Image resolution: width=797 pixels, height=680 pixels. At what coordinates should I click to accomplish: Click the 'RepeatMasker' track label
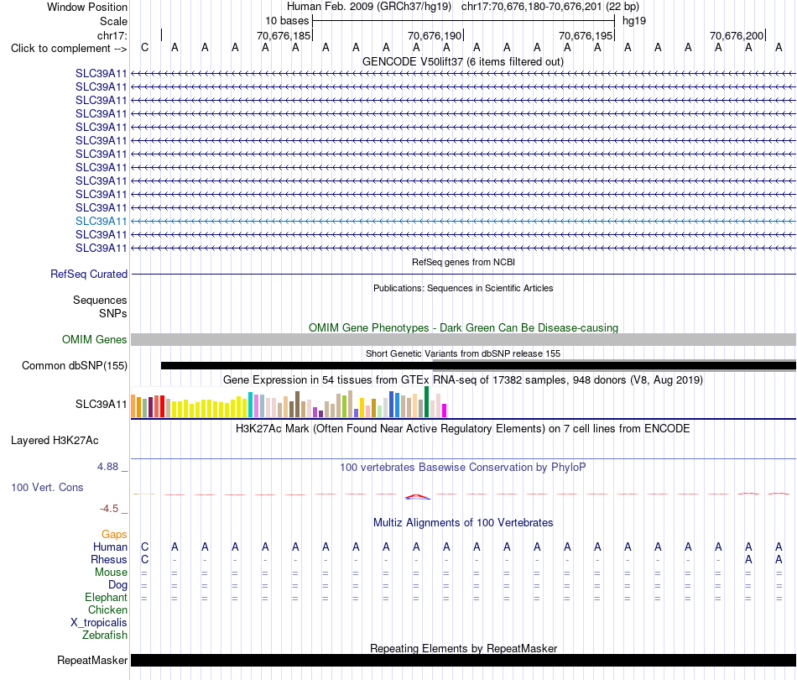(x=92, y=660)
